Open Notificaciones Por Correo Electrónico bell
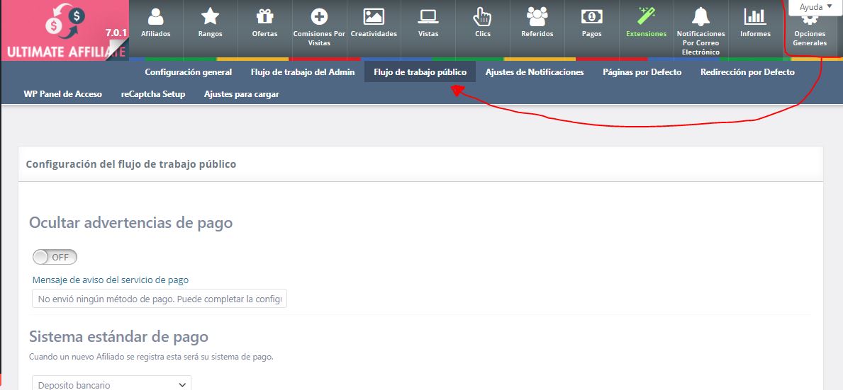The height and width of the screenshot is (390, 843). point(700,17)
